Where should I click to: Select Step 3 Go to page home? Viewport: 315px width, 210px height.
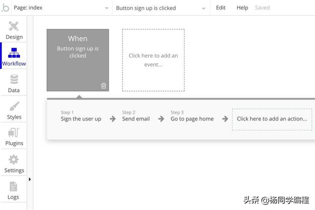[x=192, y=119]
